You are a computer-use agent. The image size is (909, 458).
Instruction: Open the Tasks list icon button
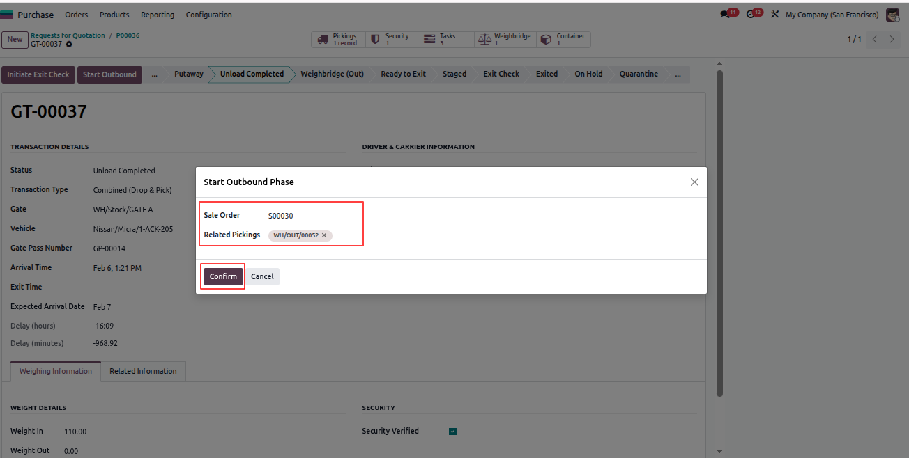tap(447, 40)
